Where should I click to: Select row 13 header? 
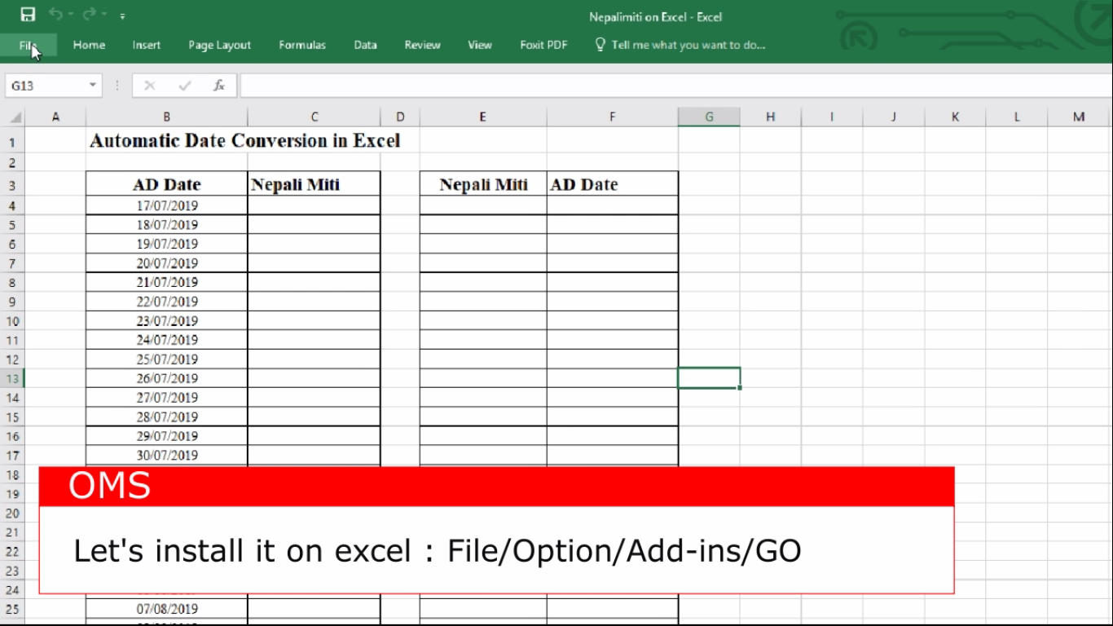click(x=12, y=378)
